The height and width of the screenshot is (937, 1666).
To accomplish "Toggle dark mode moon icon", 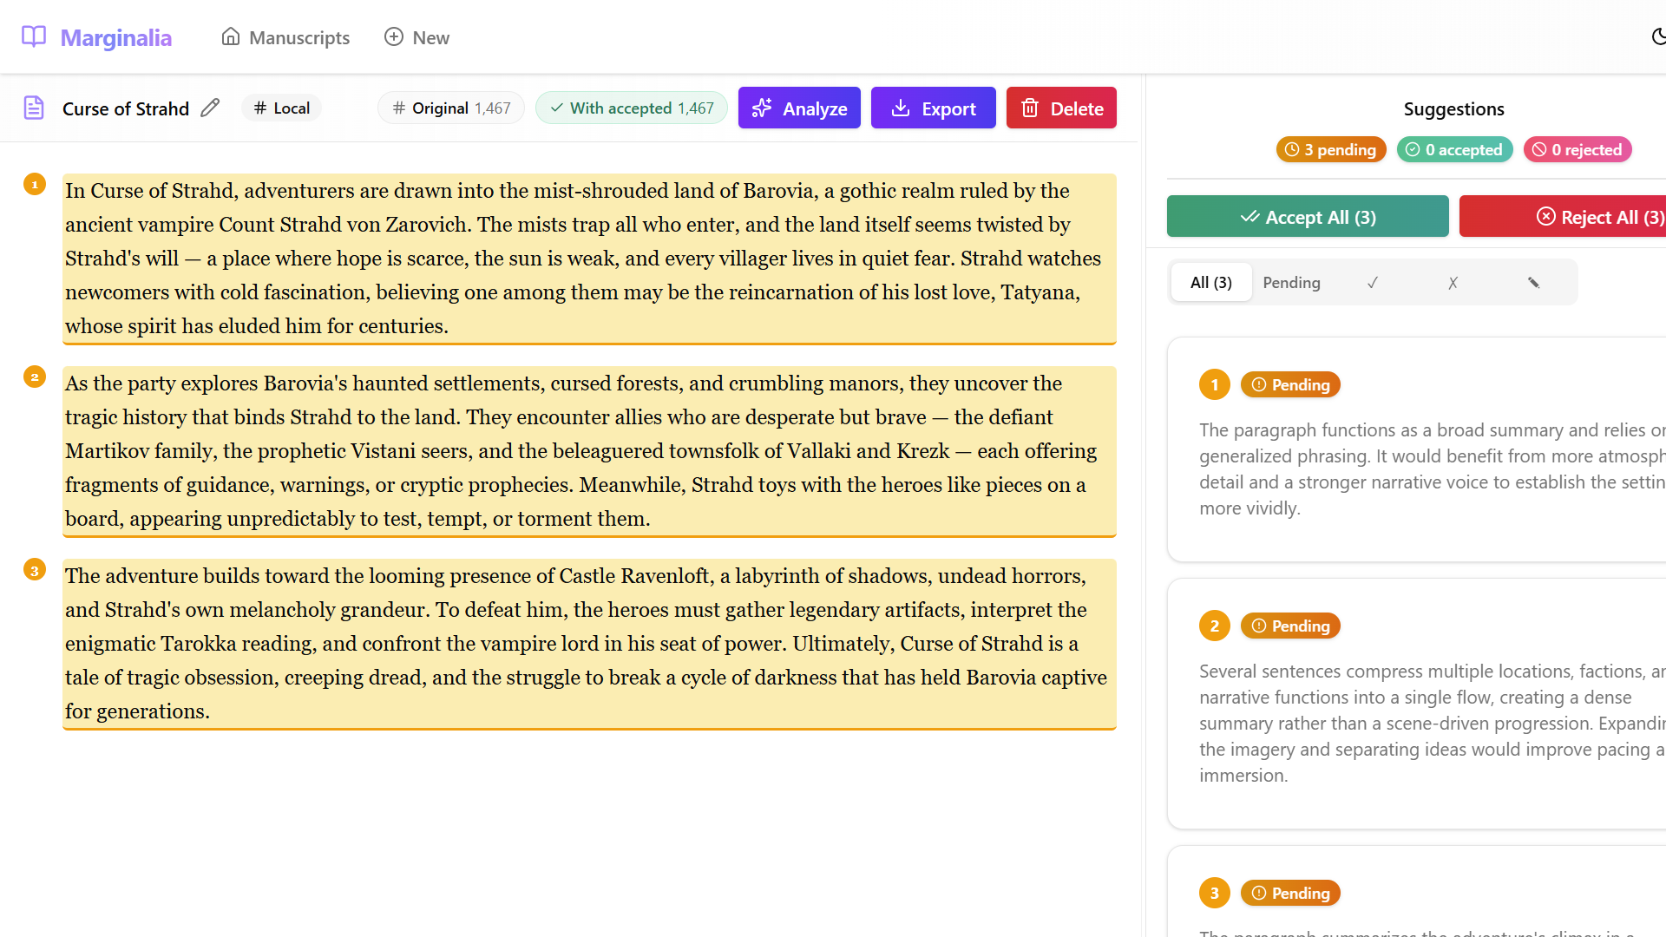I will 1658,36.
